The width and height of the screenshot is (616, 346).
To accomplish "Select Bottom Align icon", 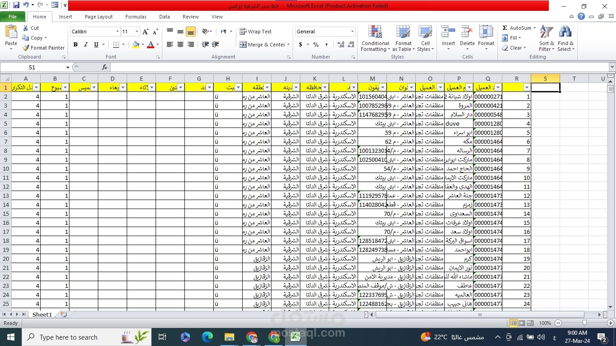I will 191,32.
